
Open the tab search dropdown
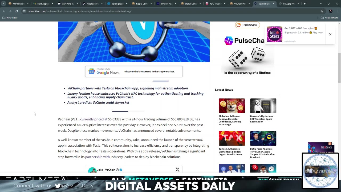click(x=3, y=4)
